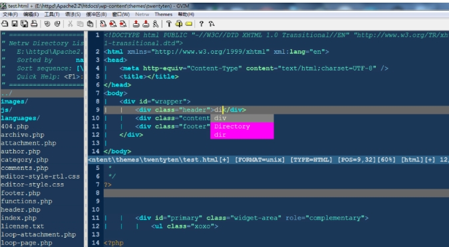Click the Run script icon
The height and width of the screenshot is (247, 449).
(x=156, y=24)
